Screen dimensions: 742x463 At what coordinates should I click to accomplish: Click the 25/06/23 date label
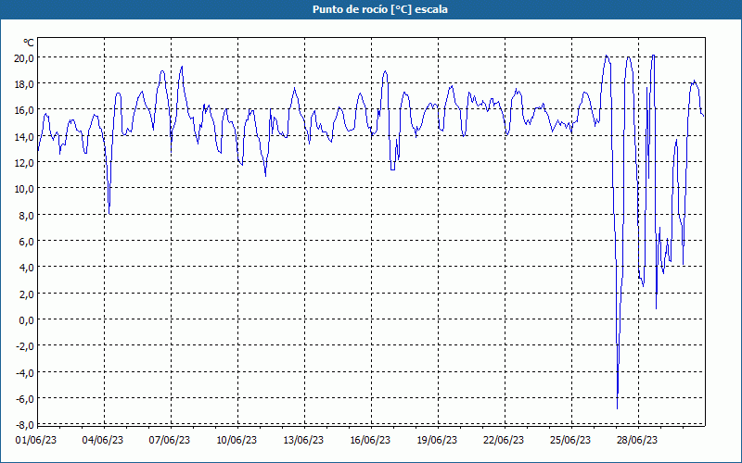[570, 440]
